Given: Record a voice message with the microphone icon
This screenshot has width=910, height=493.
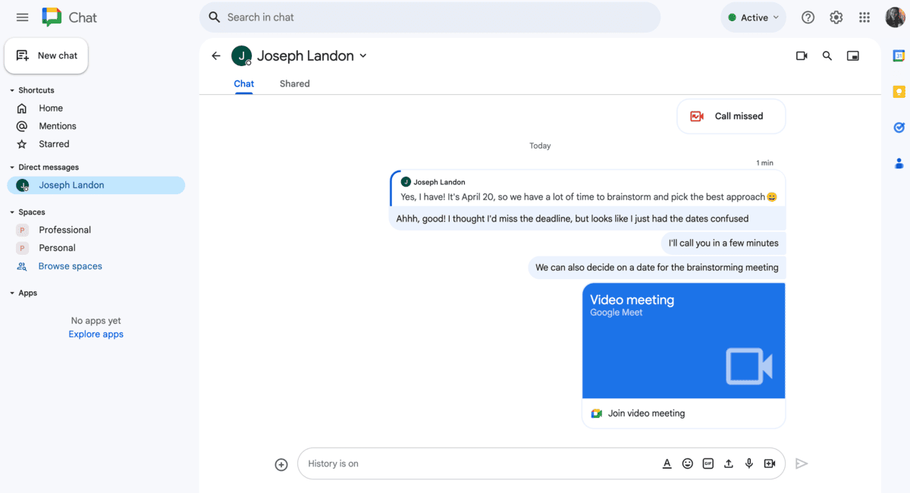Looking at the screenshot, I should click(749, 463).
